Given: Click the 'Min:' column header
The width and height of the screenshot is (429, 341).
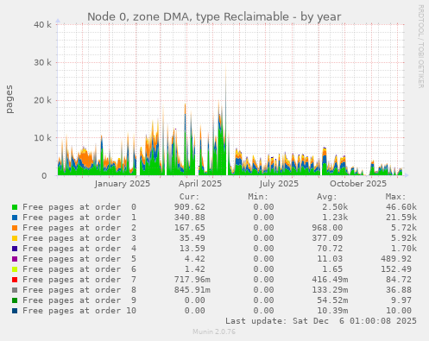Looking at the screenshot, I should (258, 197).
